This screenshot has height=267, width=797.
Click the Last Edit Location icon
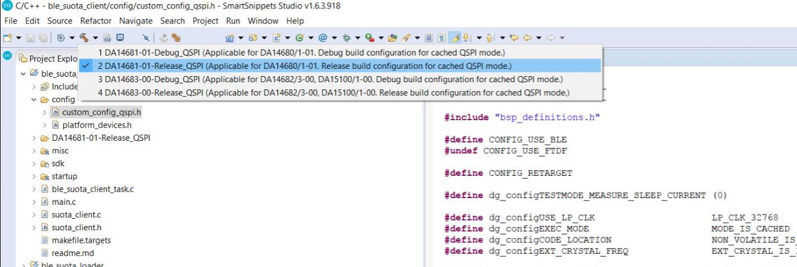click(514, 37)
